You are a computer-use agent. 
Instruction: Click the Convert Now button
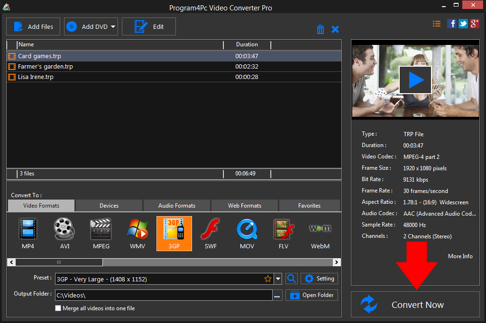[417, 305]
